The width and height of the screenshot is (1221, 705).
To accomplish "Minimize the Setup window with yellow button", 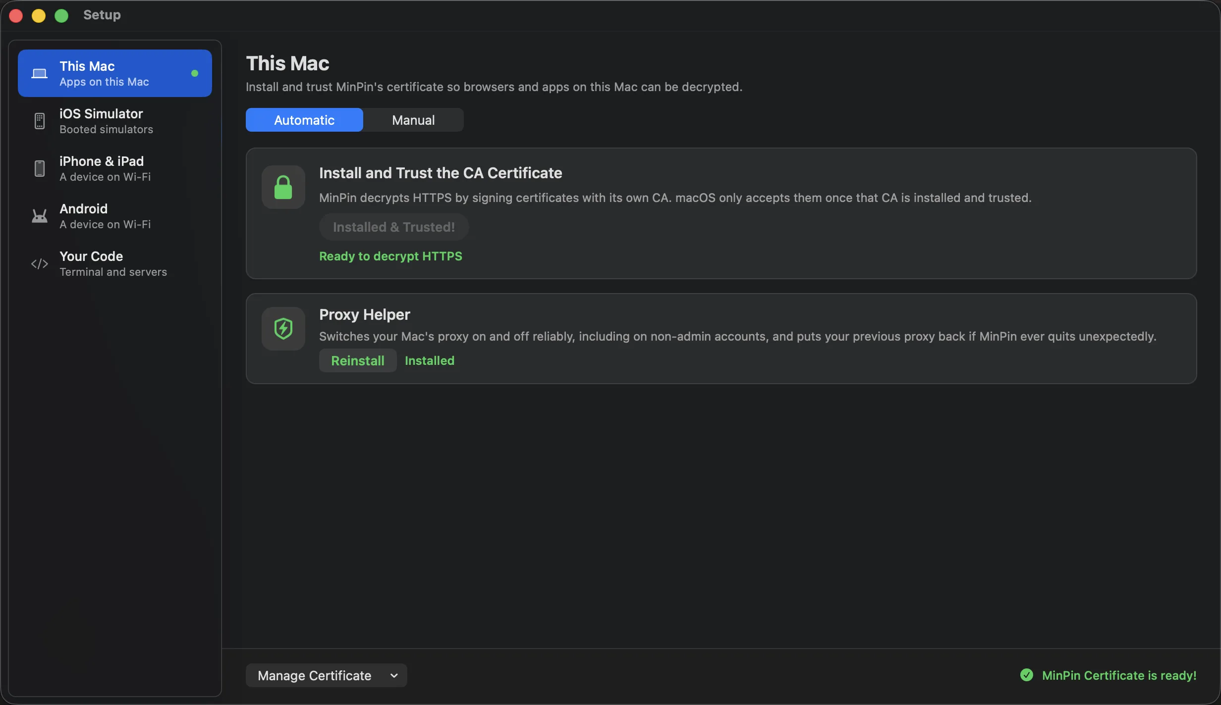I will pyautogui.click(x=39, y=16).
